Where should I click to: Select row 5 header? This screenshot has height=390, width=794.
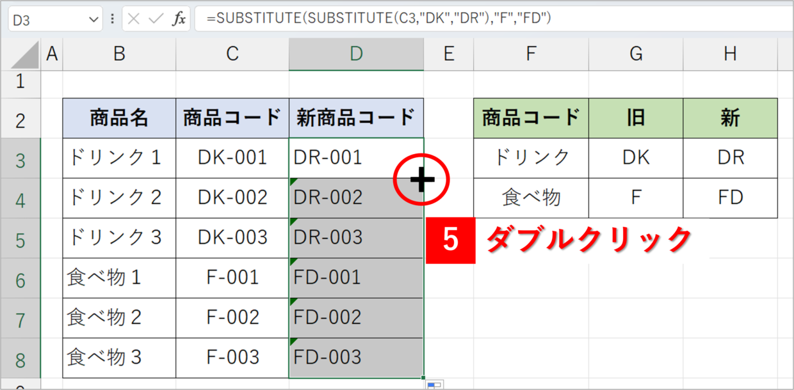20,238
